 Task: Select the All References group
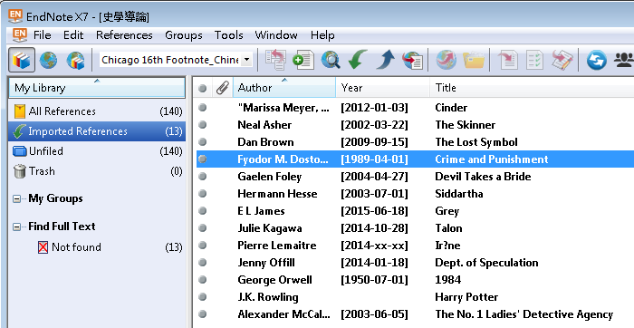coord(97,111)
